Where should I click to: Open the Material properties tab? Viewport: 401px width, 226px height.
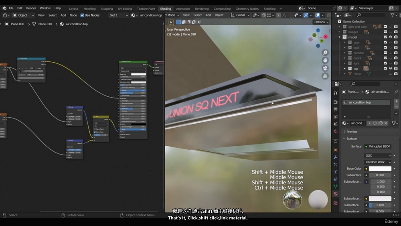(336, 194)
